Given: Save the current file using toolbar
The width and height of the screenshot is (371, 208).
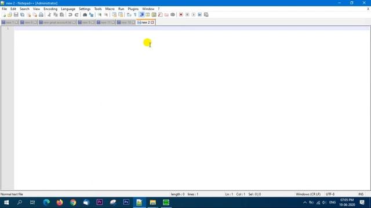Looking at the screenshot, I should (x=16, y=14).
